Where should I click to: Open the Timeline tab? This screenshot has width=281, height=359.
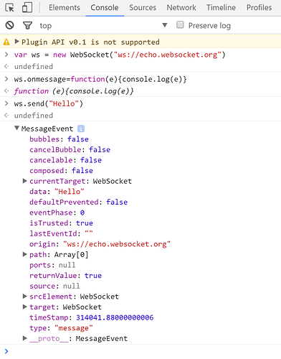pos(221,8)
